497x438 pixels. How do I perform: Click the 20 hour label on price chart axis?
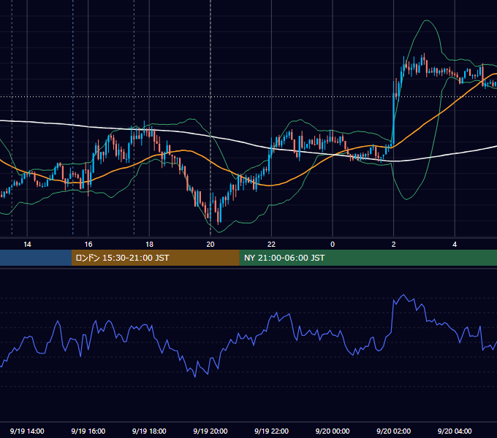[210, 245]
